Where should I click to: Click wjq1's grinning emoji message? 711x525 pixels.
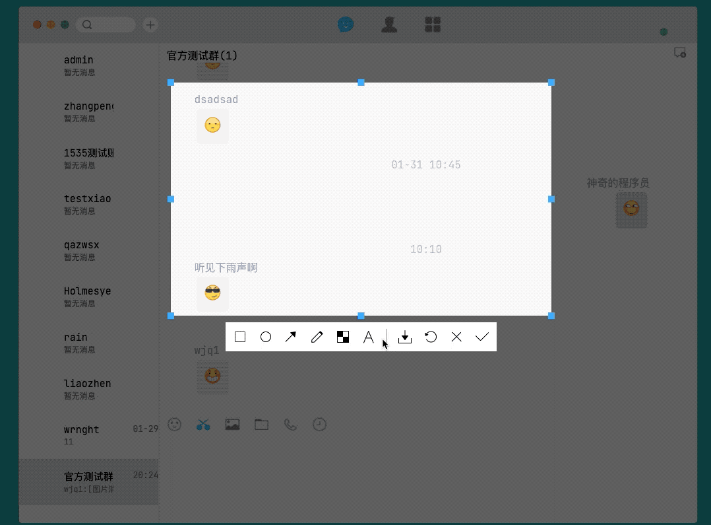(x=212, y=376)
